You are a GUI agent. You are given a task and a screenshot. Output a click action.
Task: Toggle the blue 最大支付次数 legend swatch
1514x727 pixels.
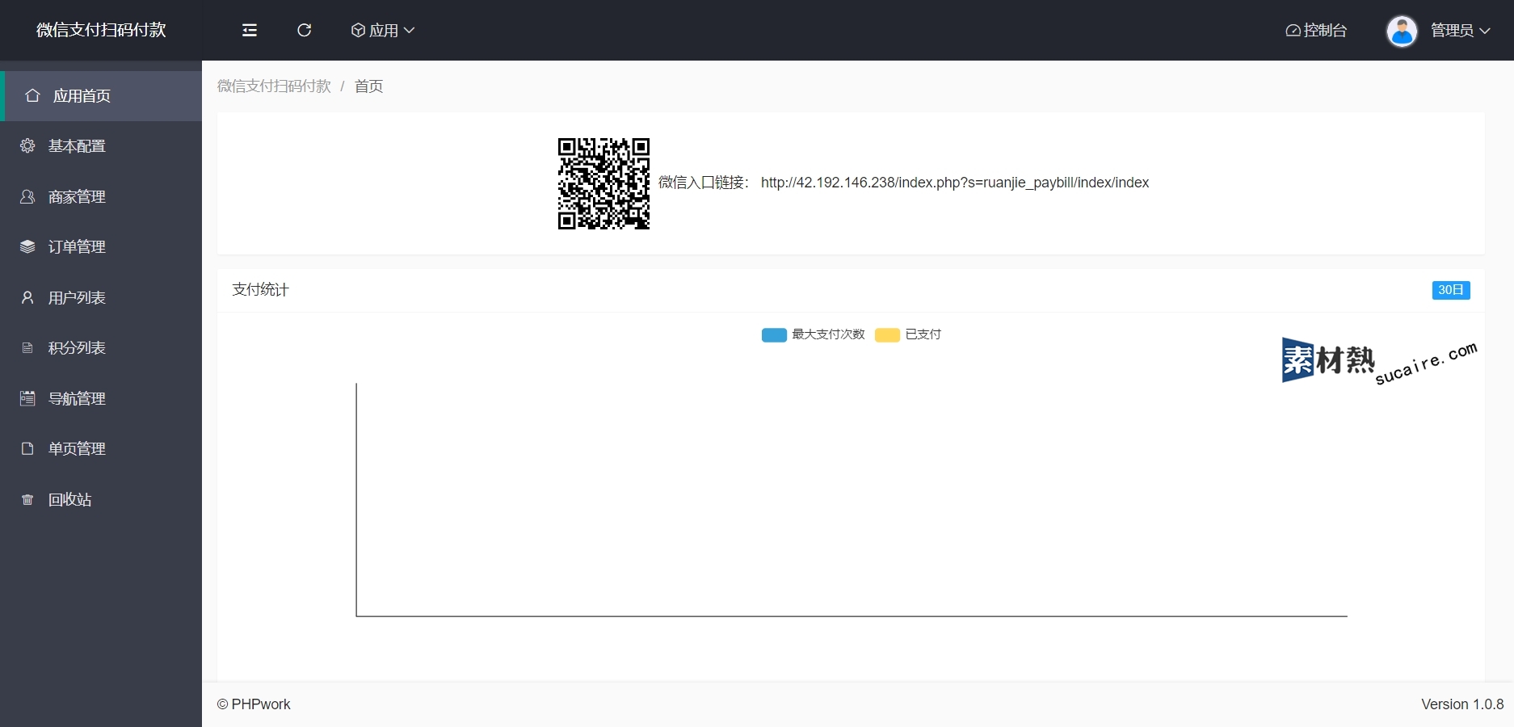click(774, 334)
